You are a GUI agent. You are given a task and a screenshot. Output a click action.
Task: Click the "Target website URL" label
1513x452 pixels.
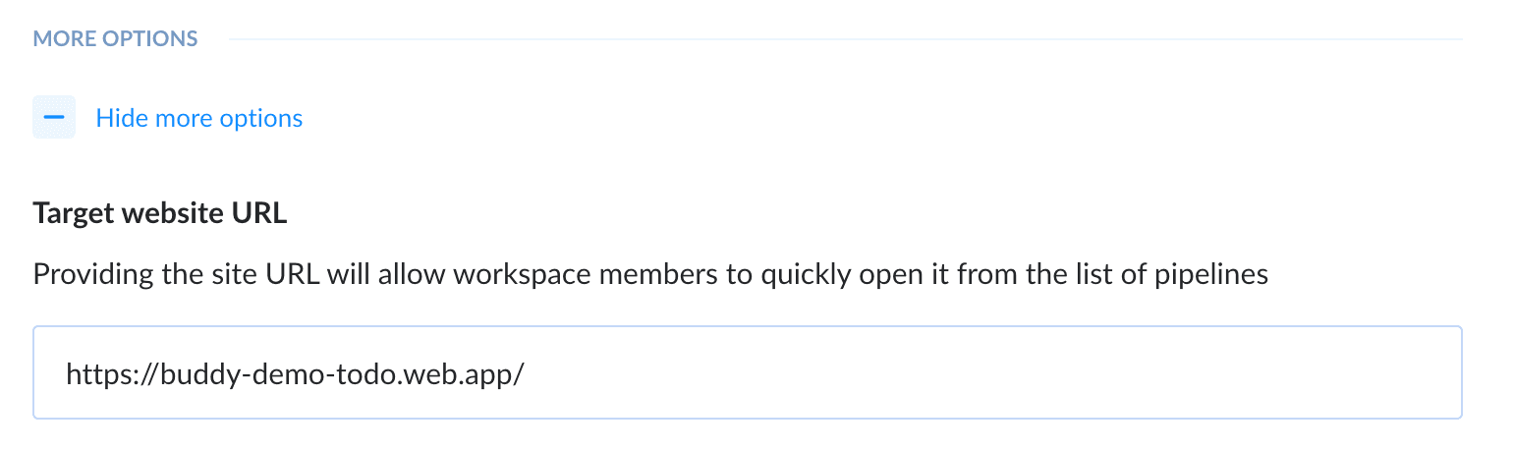[160, 214]
